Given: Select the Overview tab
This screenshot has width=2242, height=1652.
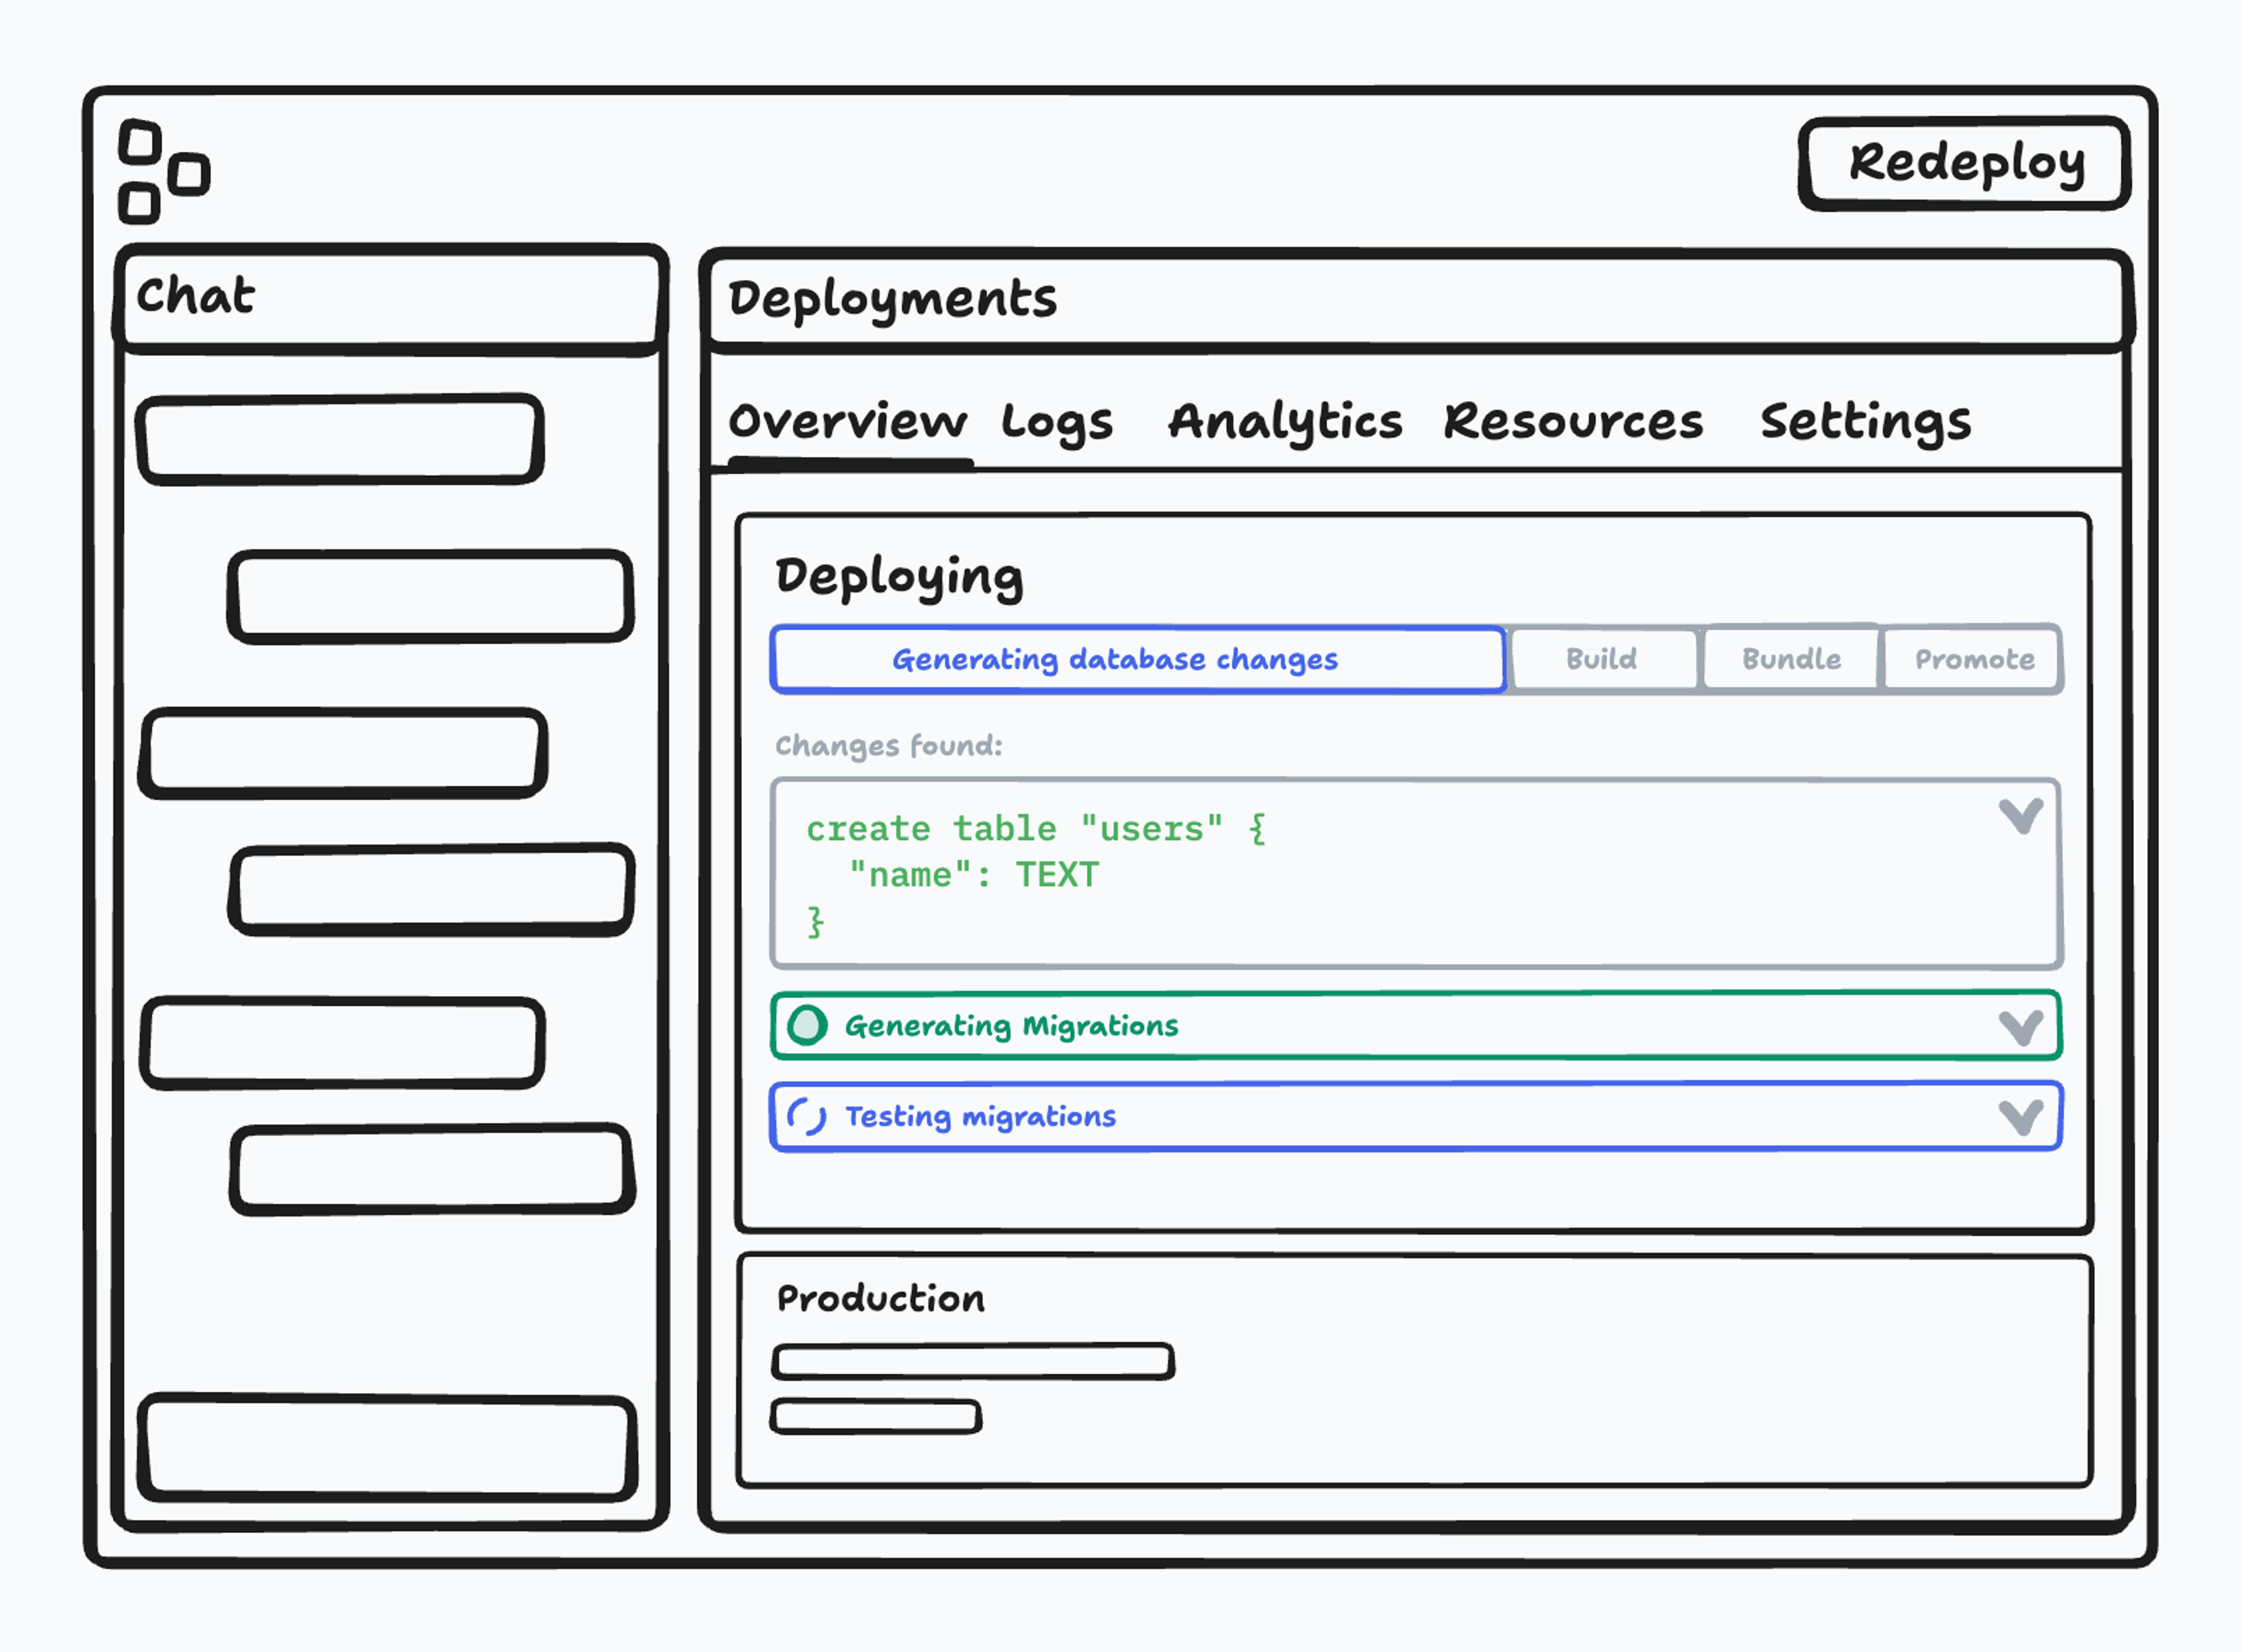Looking at the screenshot, I should tap(848, 422).
